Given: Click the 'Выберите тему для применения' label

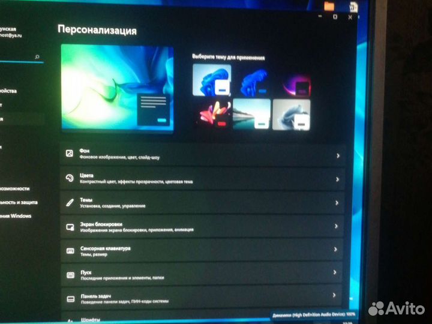Looking at the screenshot, I should coord(229,58).
